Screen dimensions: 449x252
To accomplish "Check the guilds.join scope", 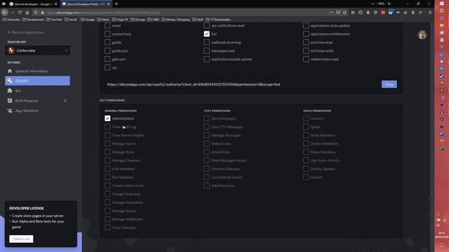I will tap(107, 50).
